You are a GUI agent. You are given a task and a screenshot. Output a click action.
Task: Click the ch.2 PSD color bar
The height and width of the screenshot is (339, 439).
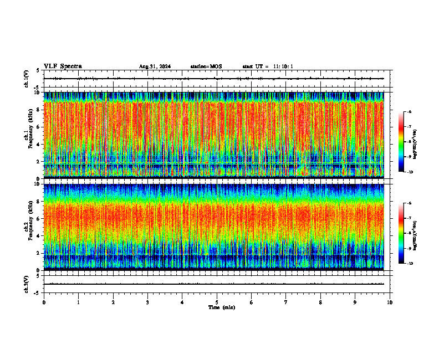pos(401,233)
